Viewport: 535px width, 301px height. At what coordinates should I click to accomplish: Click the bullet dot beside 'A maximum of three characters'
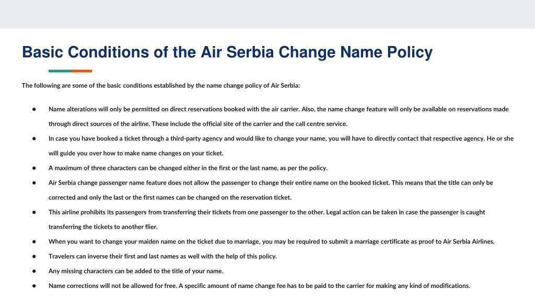34,168
